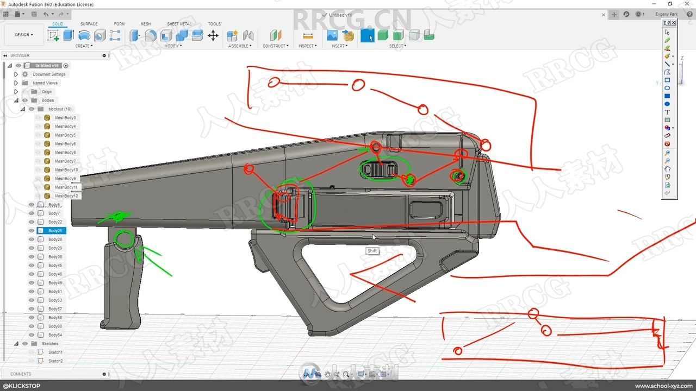Viewport: 696px width, 391px height.
Task: Open the Create Form tool icon
Action: click(115, 35)
